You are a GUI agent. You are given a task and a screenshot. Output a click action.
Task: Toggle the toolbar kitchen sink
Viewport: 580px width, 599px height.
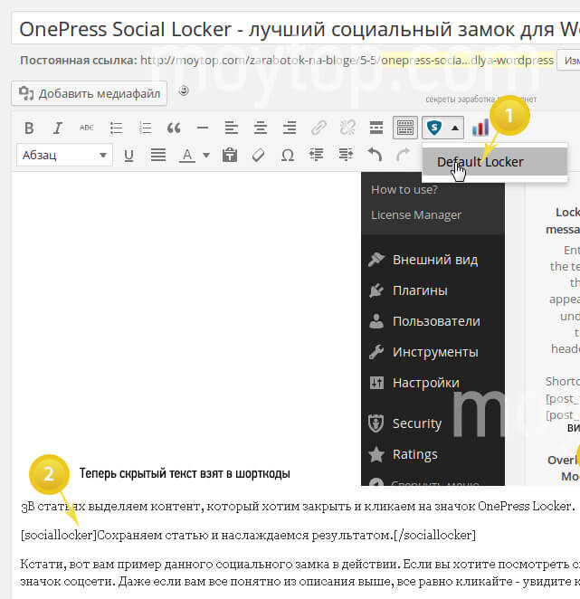pyautogui.click(x=405, y=128)
